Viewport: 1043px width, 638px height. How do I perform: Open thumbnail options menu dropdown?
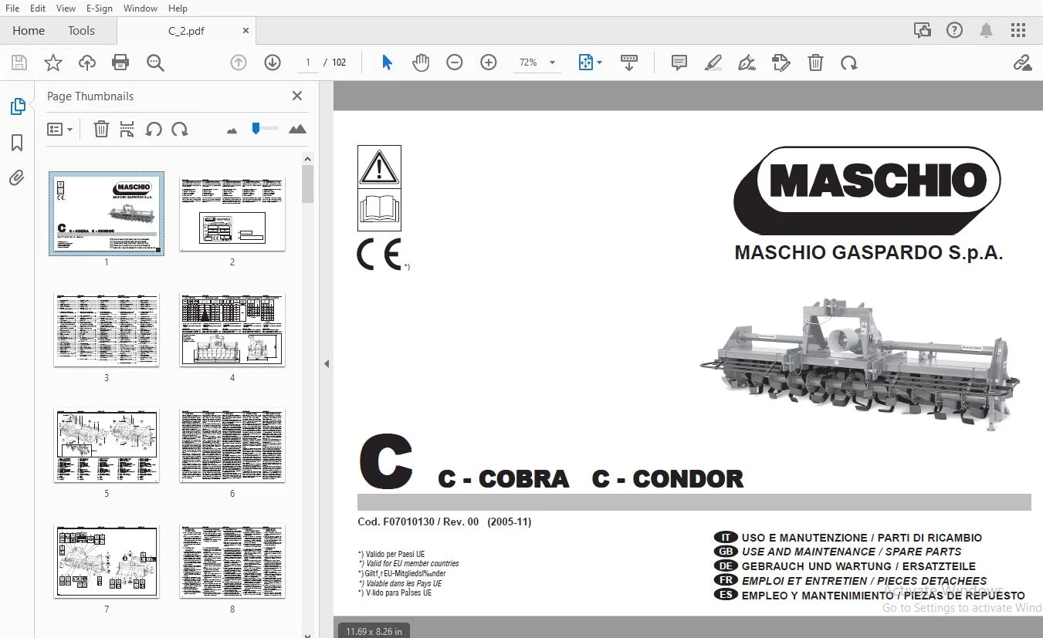tap(59, 130)
